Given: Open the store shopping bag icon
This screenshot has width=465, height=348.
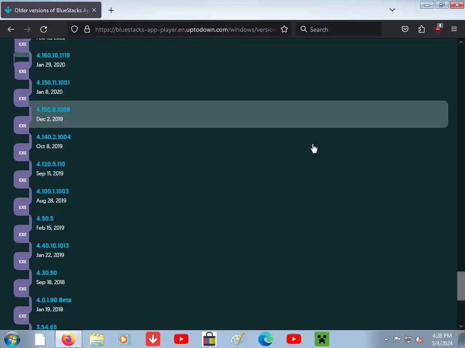Looking at the screenshot, I should [209, 339].
